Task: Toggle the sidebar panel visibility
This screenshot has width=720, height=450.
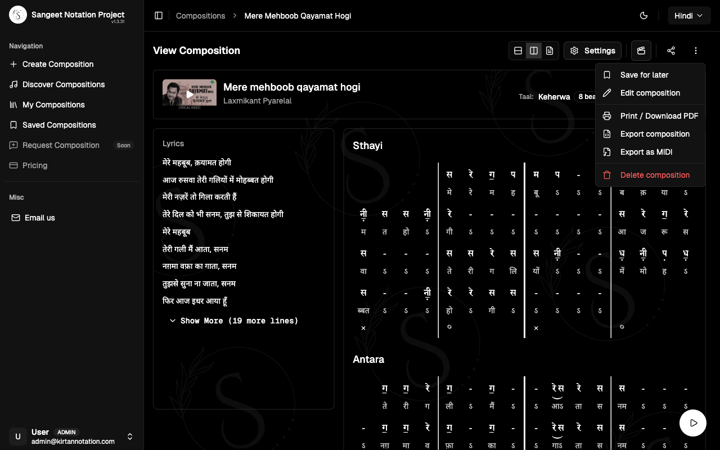Action: click(159, 16)
